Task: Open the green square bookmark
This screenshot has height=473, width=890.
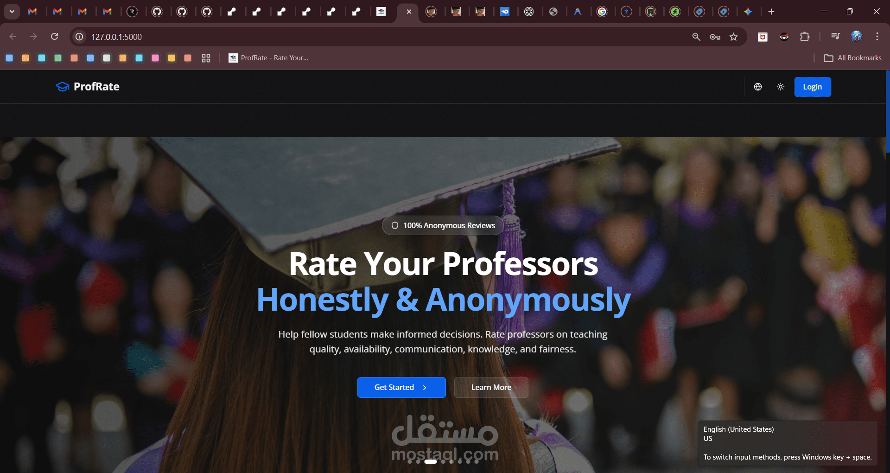Action: tap(58, 58)
